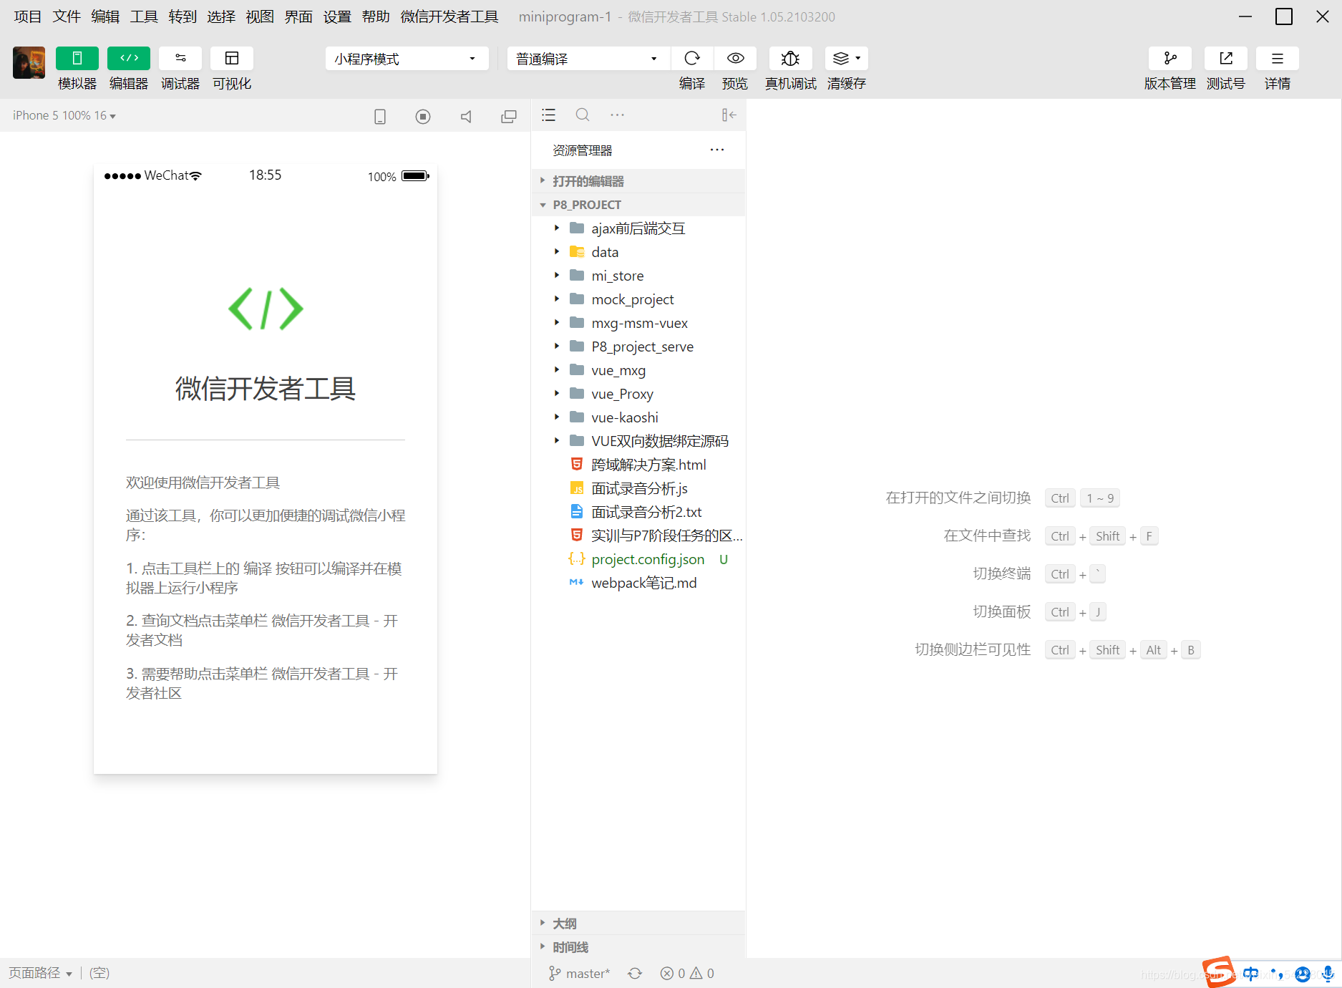The height and width of the screenshot is (988, 1342).
Task: Open the 转到 menu
Action: coord(183,16)
